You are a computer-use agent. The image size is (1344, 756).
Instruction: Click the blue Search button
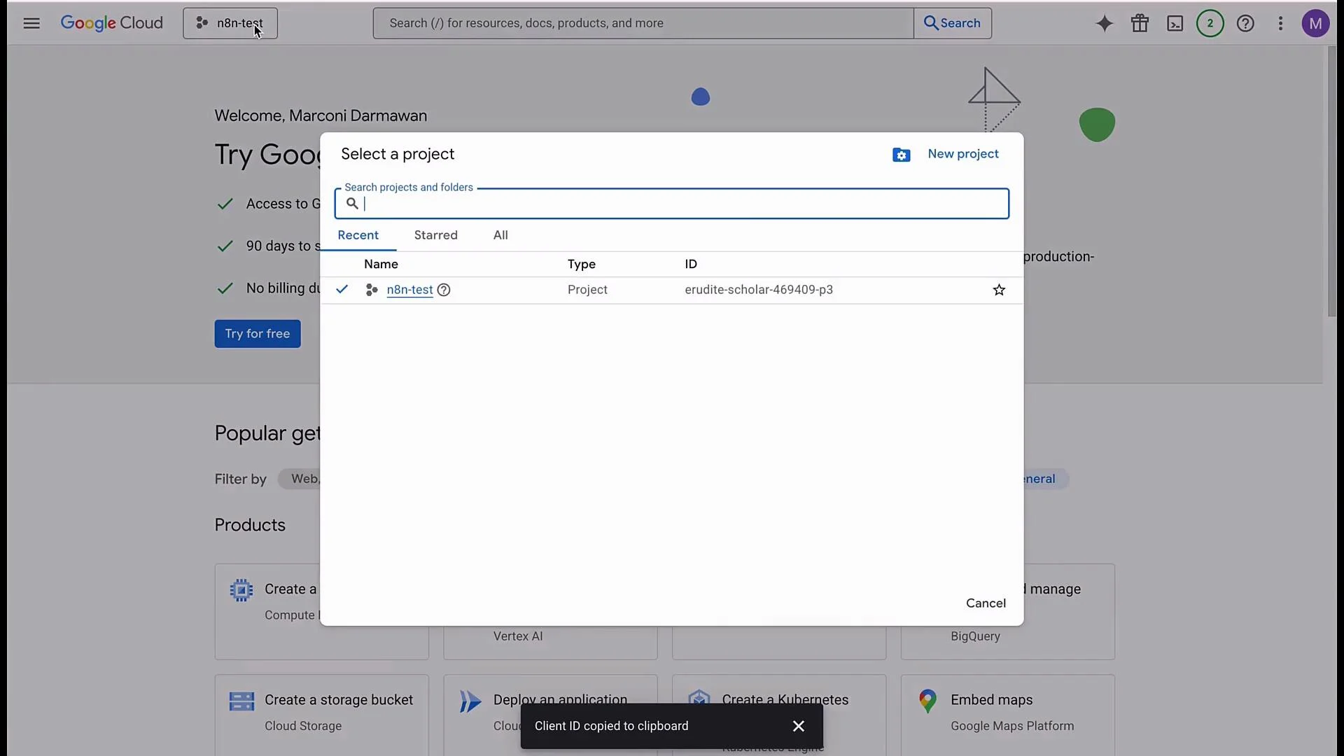point(953,23)
